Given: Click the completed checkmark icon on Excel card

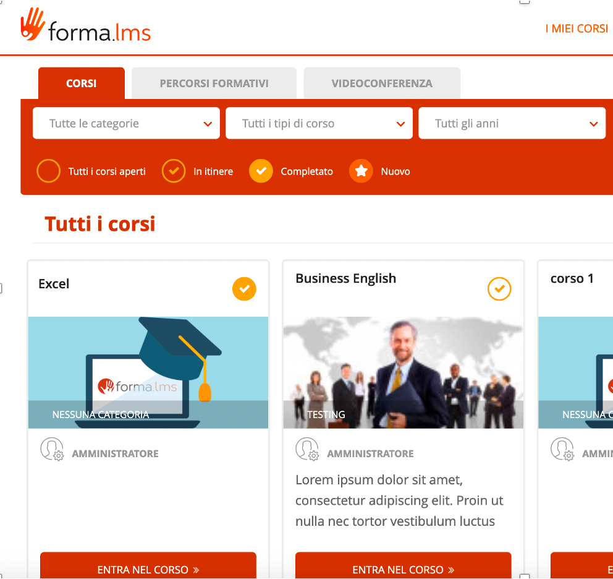Looking at the screenshot, I should click(x=244, y=289).
